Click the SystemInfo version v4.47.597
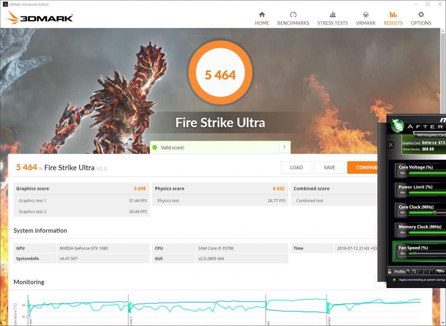 point(69,258)
